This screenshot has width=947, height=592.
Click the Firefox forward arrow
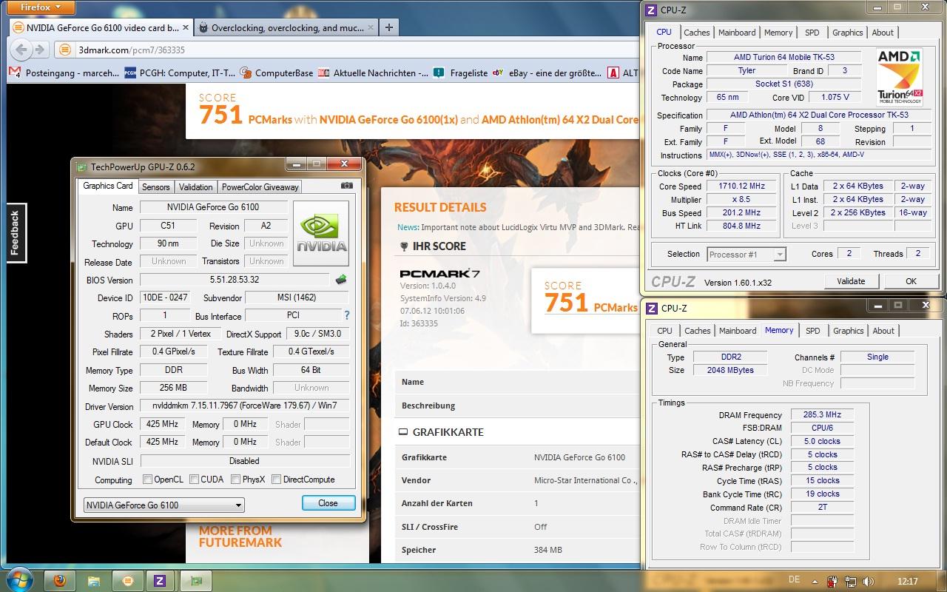pyautogui.click(x=40, y=50)
